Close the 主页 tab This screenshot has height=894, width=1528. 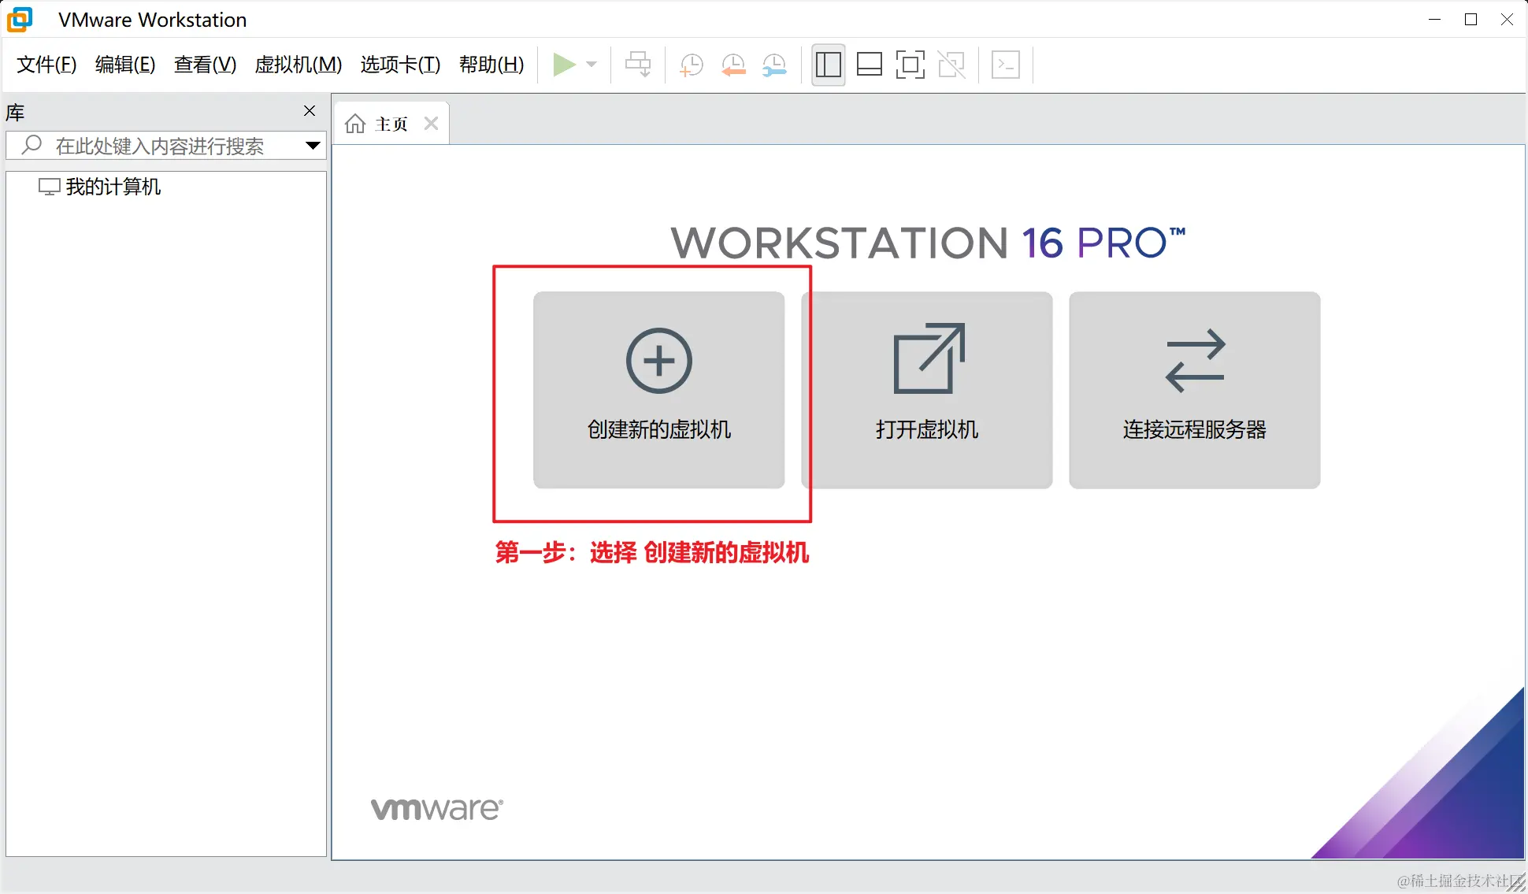(x=431, y=124)
